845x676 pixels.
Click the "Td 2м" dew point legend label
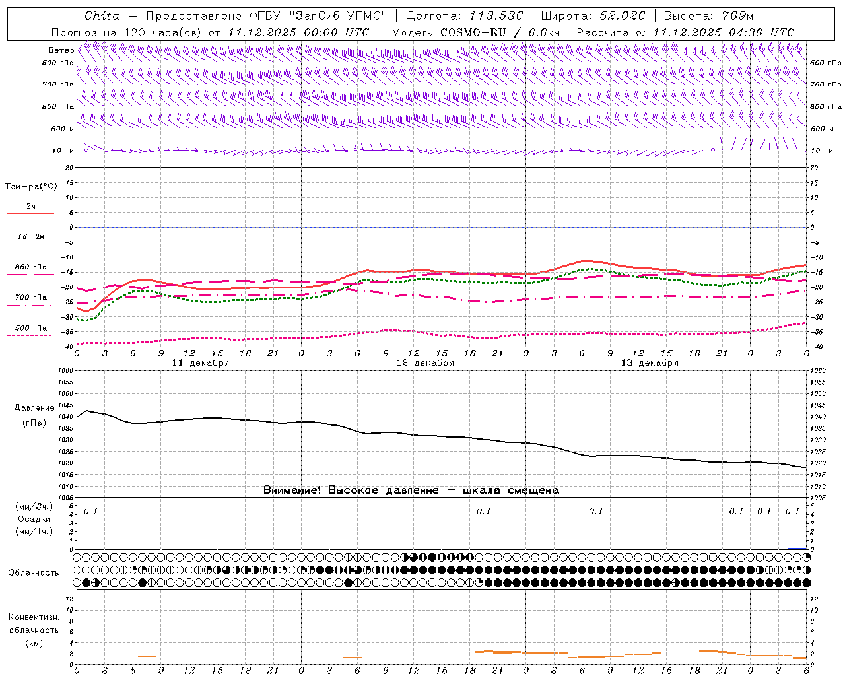pyautogui.click(x=30, y=236)
